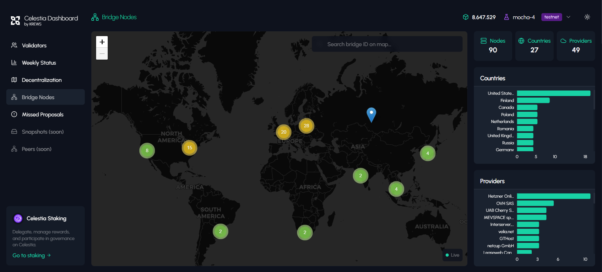Click the Validators people icon
The height and width of the screenshot is (272, 602).
click(x=14, y=45)
